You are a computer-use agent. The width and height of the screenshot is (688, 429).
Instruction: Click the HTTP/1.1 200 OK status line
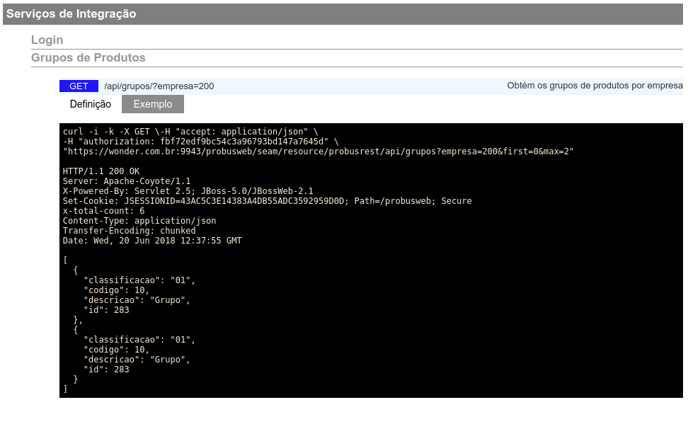pyautogui.click(x=101, y=171)
